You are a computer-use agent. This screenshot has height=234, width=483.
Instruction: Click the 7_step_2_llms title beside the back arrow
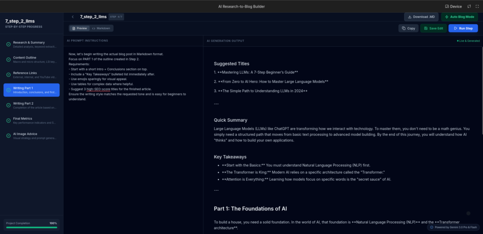[93, 17]
